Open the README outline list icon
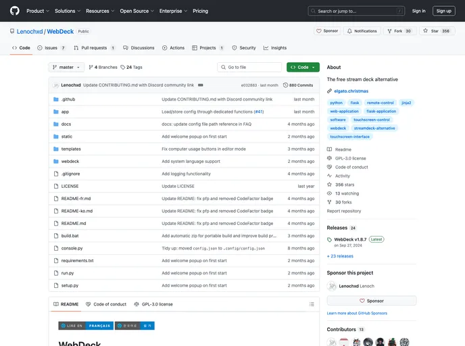 (x=312, y=304)
